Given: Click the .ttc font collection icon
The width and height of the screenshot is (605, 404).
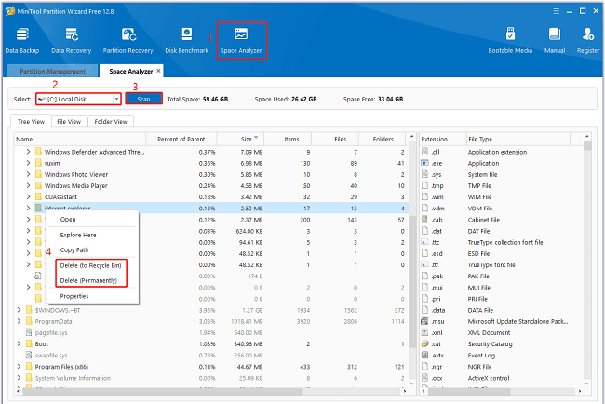Looking at the screenshot, I should [424, 242].
